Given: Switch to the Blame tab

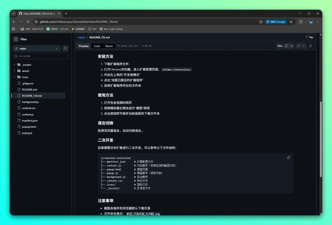Looking at the screenshot, I should point(109,46).
